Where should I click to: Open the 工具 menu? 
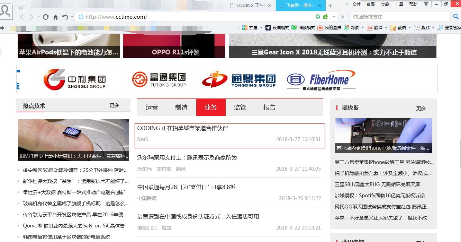click(399, 5)
